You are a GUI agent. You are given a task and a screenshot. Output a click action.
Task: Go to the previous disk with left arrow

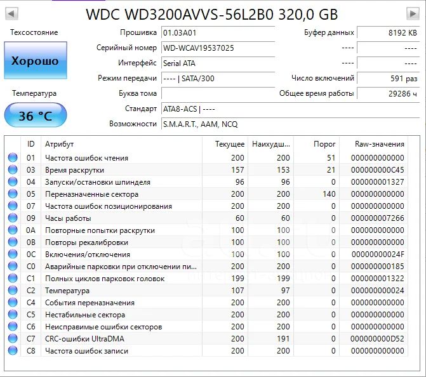coord(11,13)
